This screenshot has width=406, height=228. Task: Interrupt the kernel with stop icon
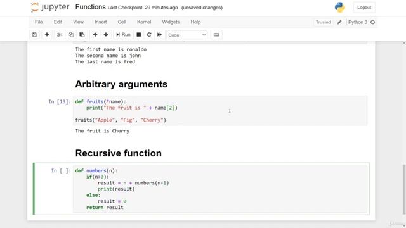139,35
